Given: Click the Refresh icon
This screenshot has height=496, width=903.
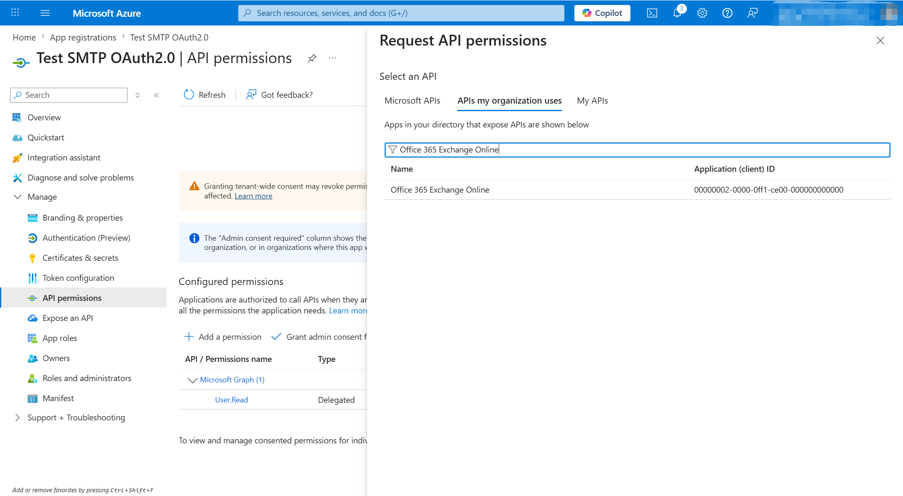Looking at the screenshot, I should (x=189, y=95).
